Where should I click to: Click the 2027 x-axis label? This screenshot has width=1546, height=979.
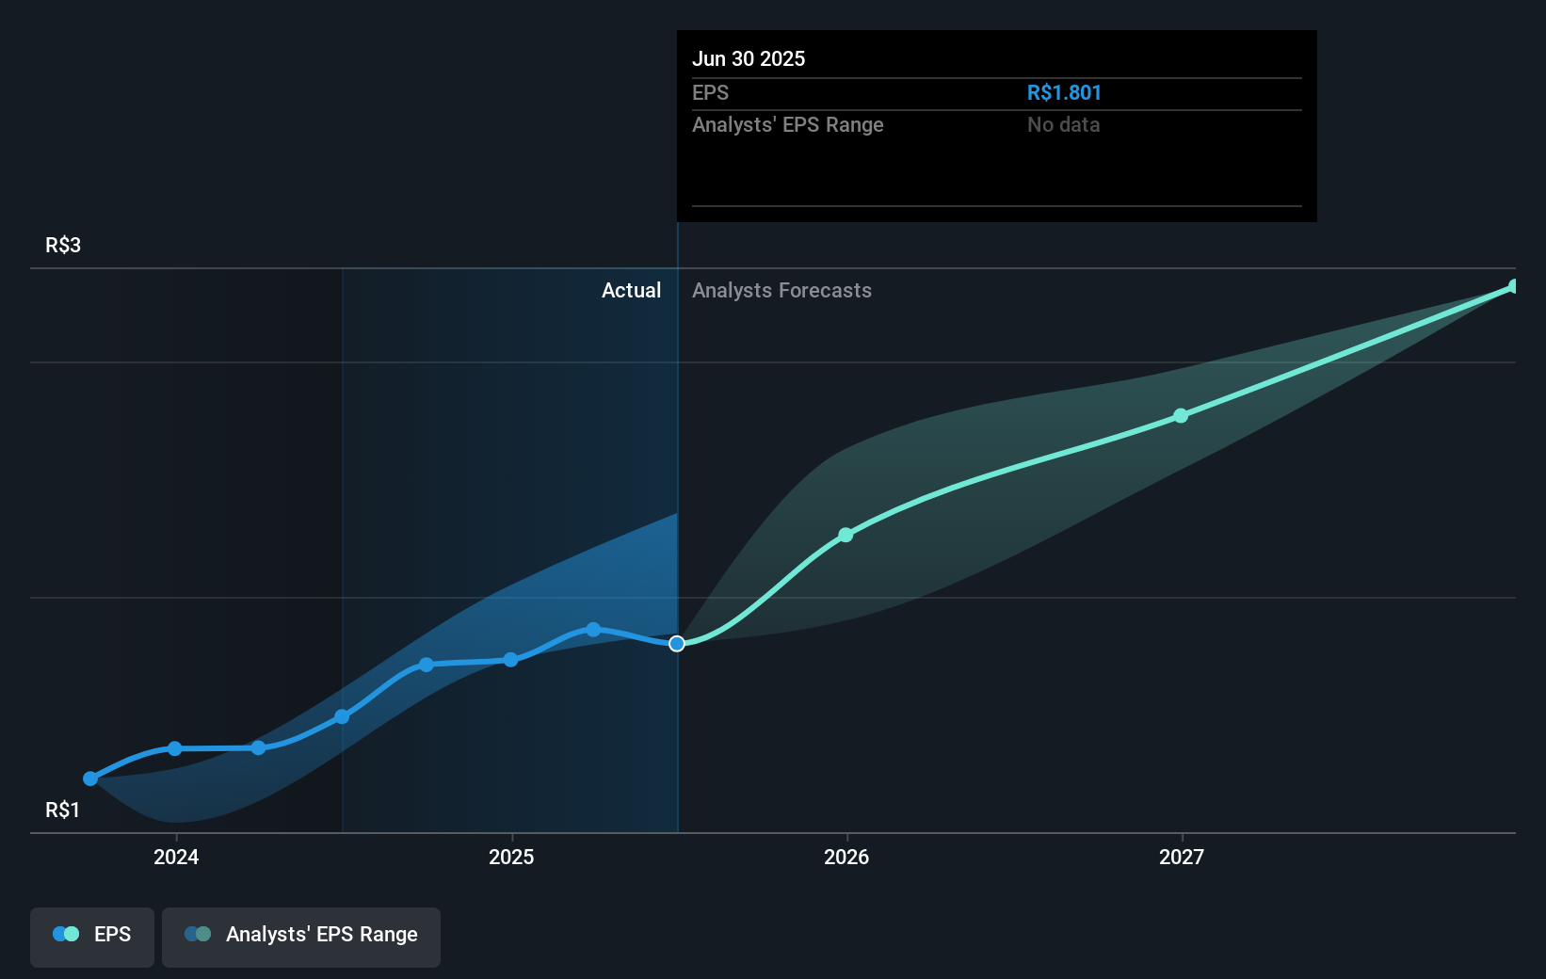point(1182,857)
